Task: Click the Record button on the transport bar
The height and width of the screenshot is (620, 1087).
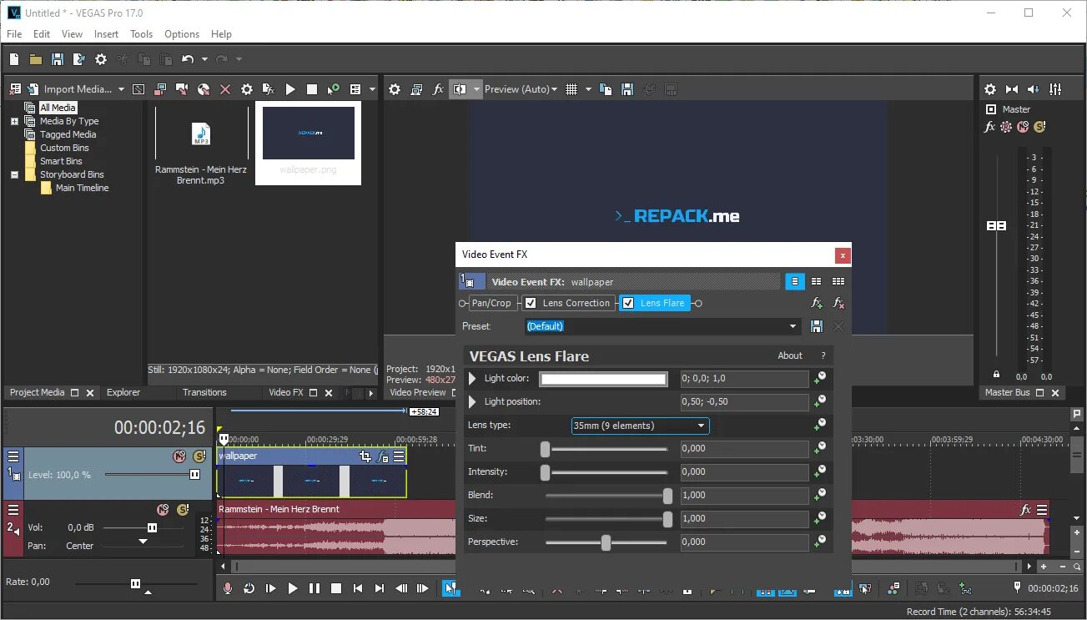Action: pyautogui.click(x=227, y=588)
